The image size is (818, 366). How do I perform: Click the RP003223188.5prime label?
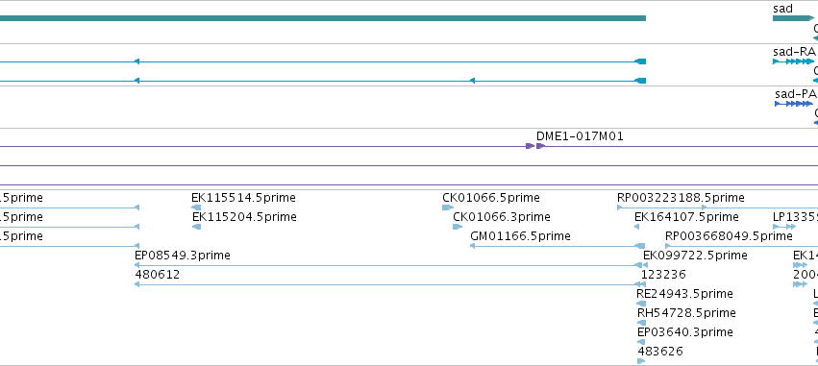(681, 198)
